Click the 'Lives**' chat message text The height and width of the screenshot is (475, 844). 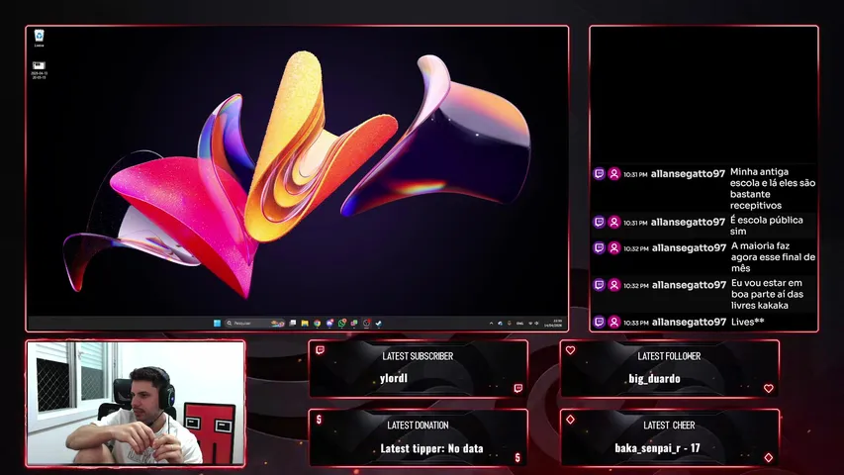point(748,322)
